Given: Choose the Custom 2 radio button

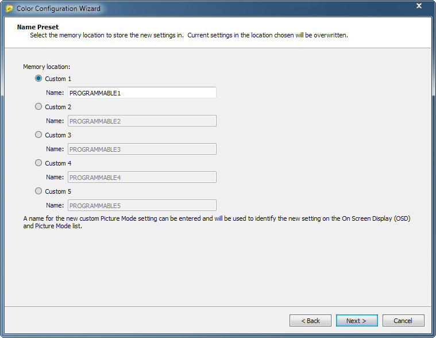Looking at the screenshot, I should coord(38,106).
